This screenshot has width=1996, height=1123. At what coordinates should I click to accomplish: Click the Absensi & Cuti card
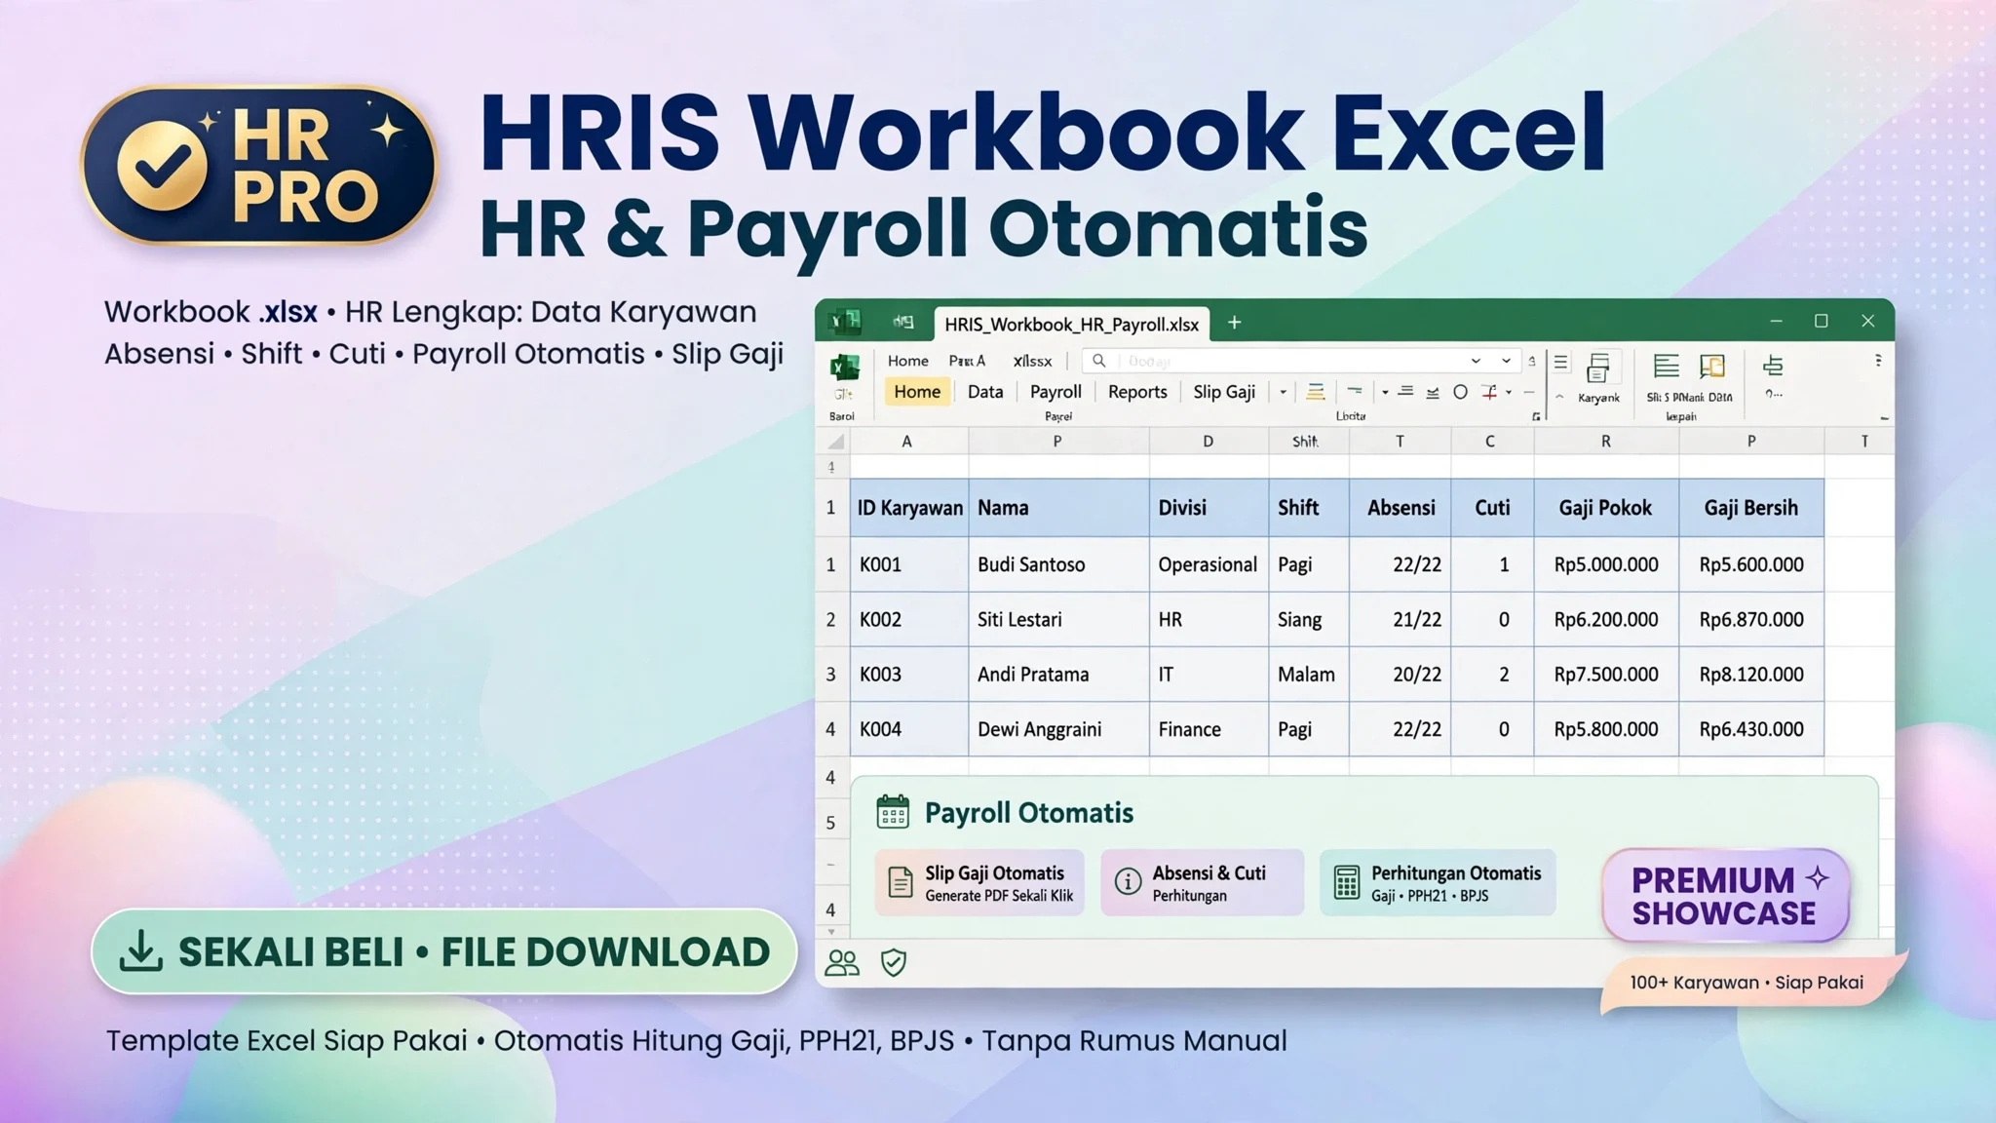point(1202,882)
